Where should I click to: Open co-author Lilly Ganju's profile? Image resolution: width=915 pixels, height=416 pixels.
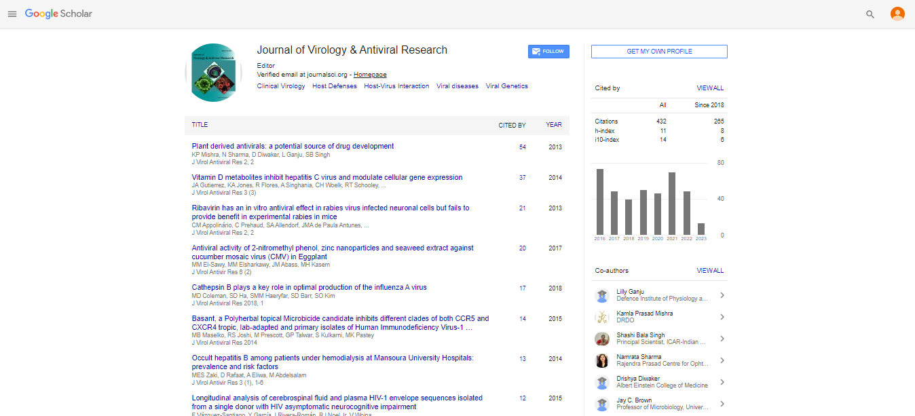coord(629,292)
